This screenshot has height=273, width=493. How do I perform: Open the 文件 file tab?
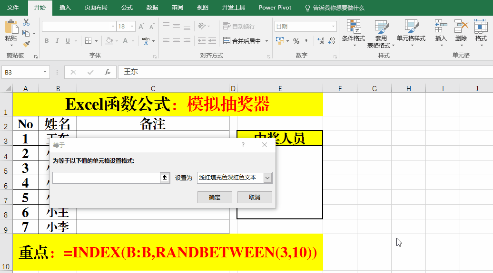[13, 8]
